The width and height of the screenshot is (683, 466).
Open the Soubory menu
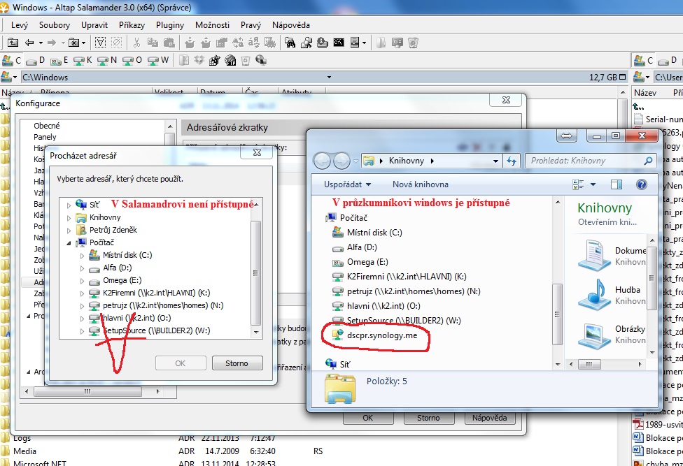55,25
